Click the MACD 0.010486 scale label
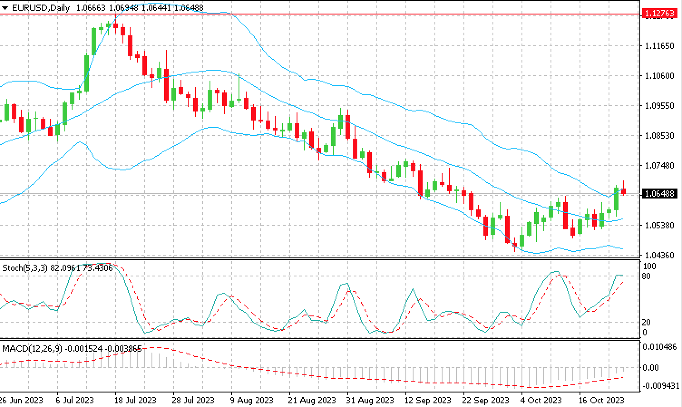 660,347
